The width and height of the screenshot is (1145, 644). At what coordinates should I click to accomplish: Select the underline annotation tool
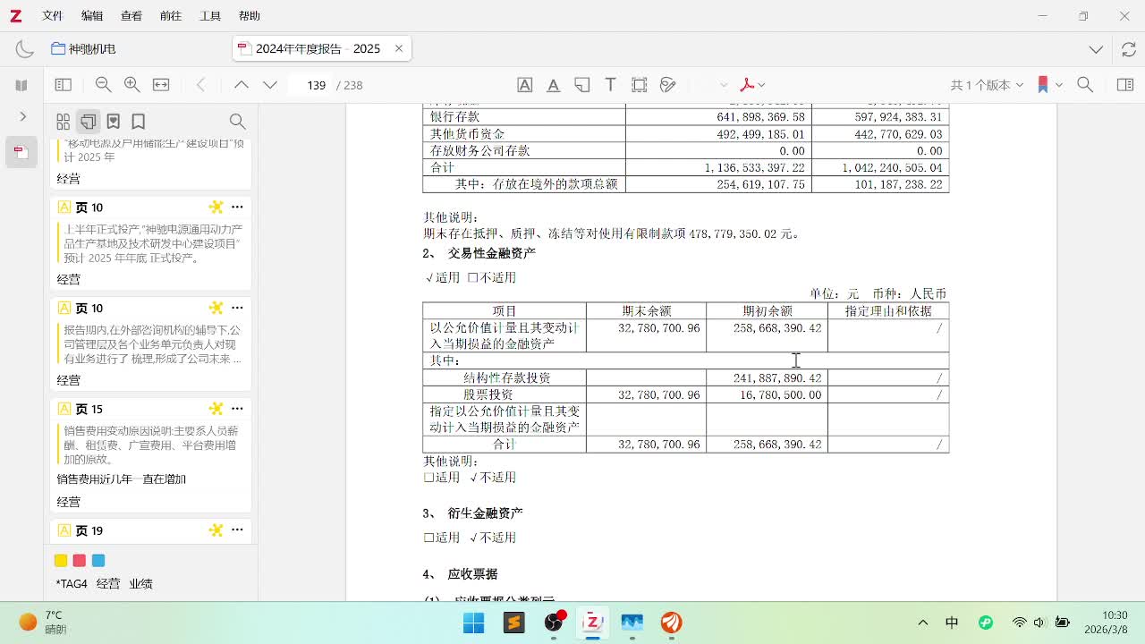(554, 85)
